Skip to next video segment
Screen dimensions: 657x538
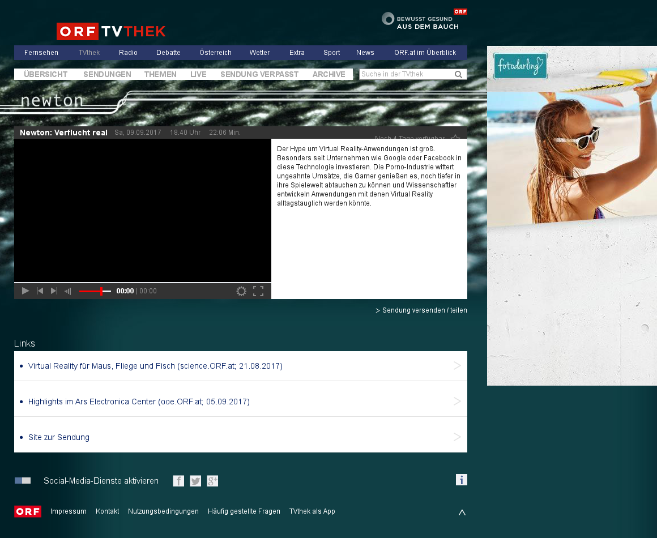[54, 291]
